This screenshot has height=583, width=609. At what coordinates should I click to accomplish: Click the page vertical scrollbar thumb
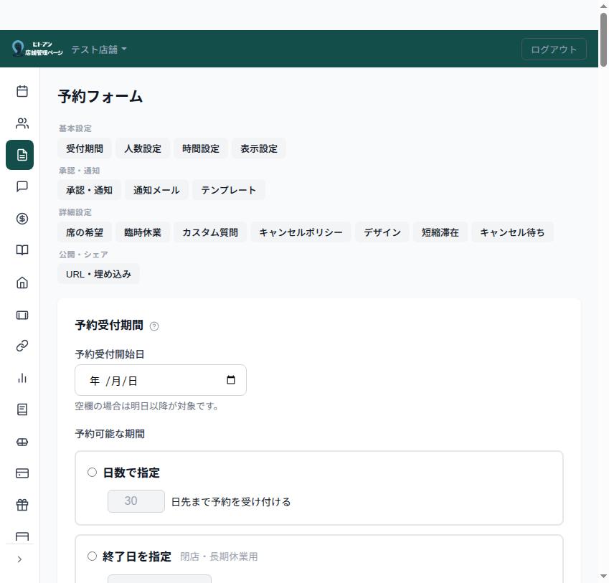coord(603,40)
